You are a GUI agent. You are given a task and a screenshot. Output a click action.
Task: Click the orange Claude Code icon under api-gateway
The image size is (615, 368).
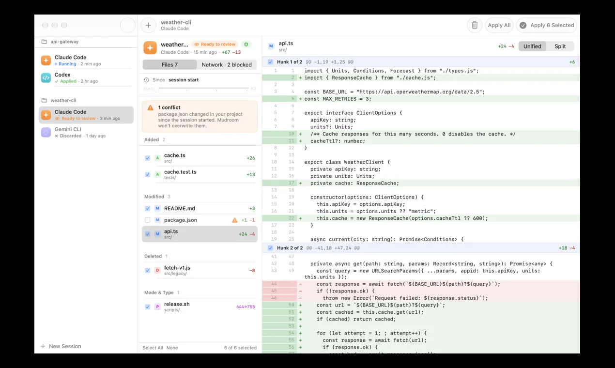(46, 61)
